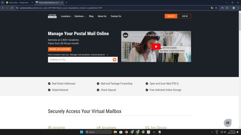This screenshot has width=241, height=135.
Task: Open the tab search dropdown
Action: [x=3, y=3]
